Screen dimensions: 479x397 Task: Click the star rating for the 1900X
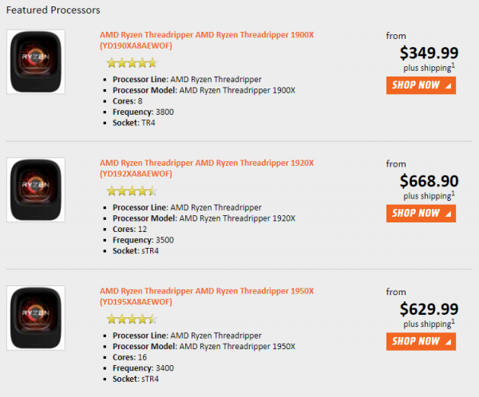point(131,63)
